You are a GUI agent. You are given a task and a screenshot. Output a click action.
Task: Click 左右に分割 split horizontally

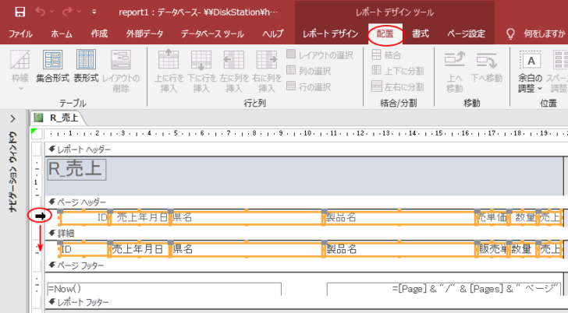[398, 86]
